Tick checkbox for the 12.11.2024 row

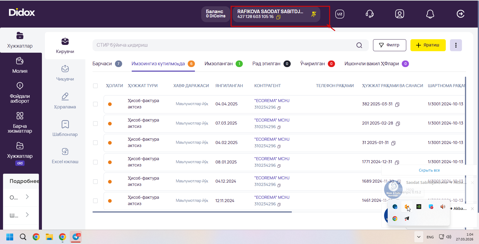[96, 201]
